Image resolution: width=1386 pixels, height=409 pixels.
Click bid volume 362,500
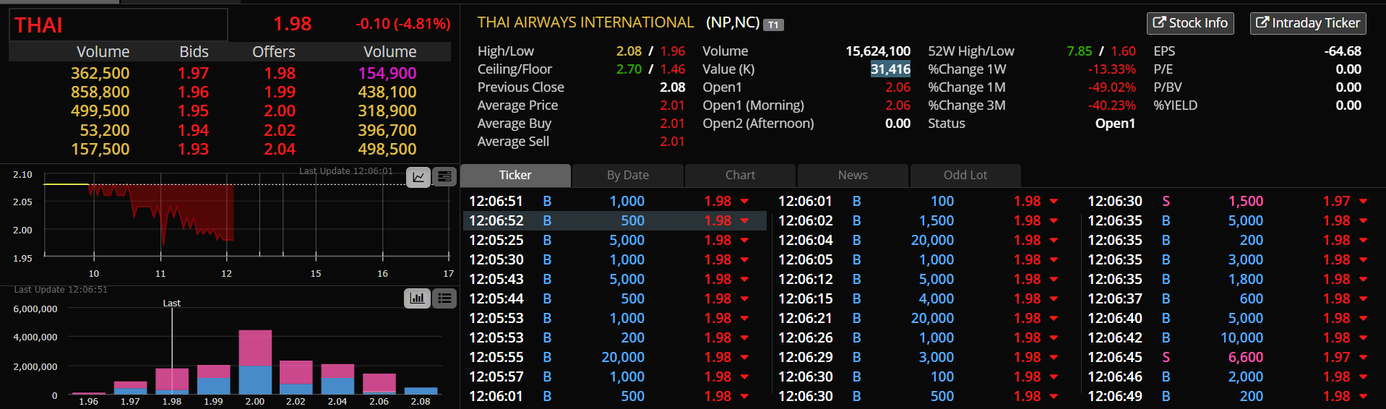click(x=100, y=74)
